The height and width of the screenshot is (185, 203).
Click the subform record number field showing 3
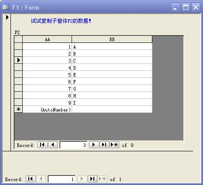73,145
